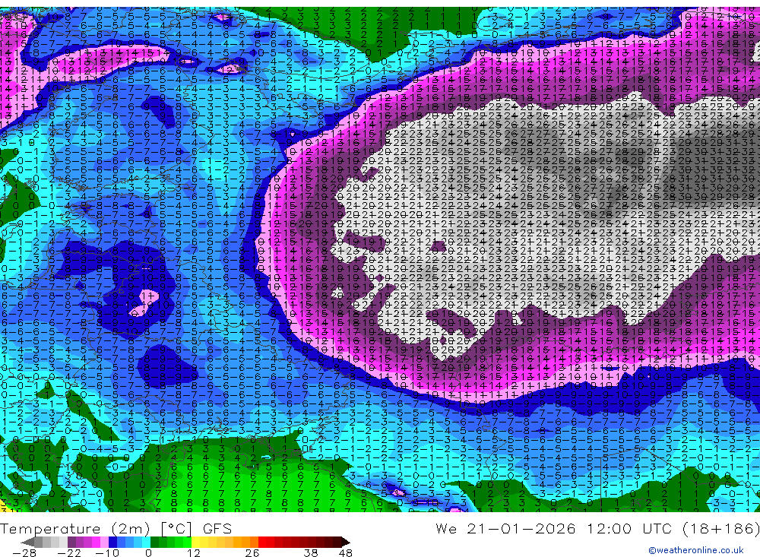Click the dark blue swatch above -10

113,542
